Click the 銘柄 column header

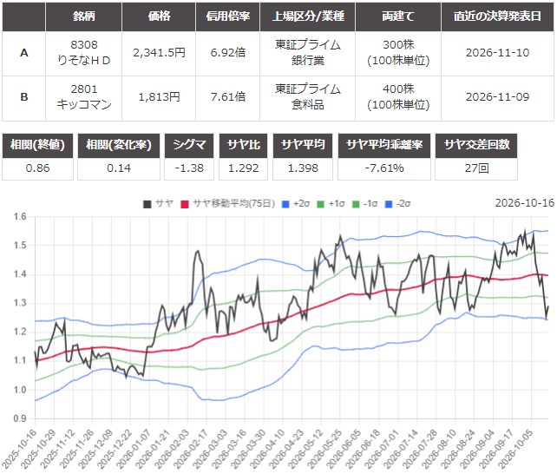pyautogui.click(x=84, y=16)
